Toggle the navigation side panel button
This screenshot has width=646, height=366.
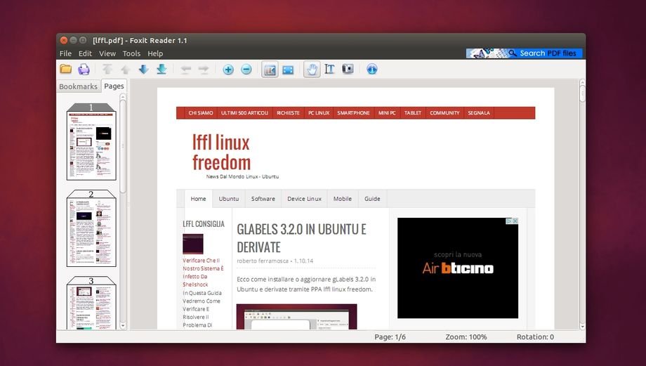pyautogui.click(x=270, y=69)
